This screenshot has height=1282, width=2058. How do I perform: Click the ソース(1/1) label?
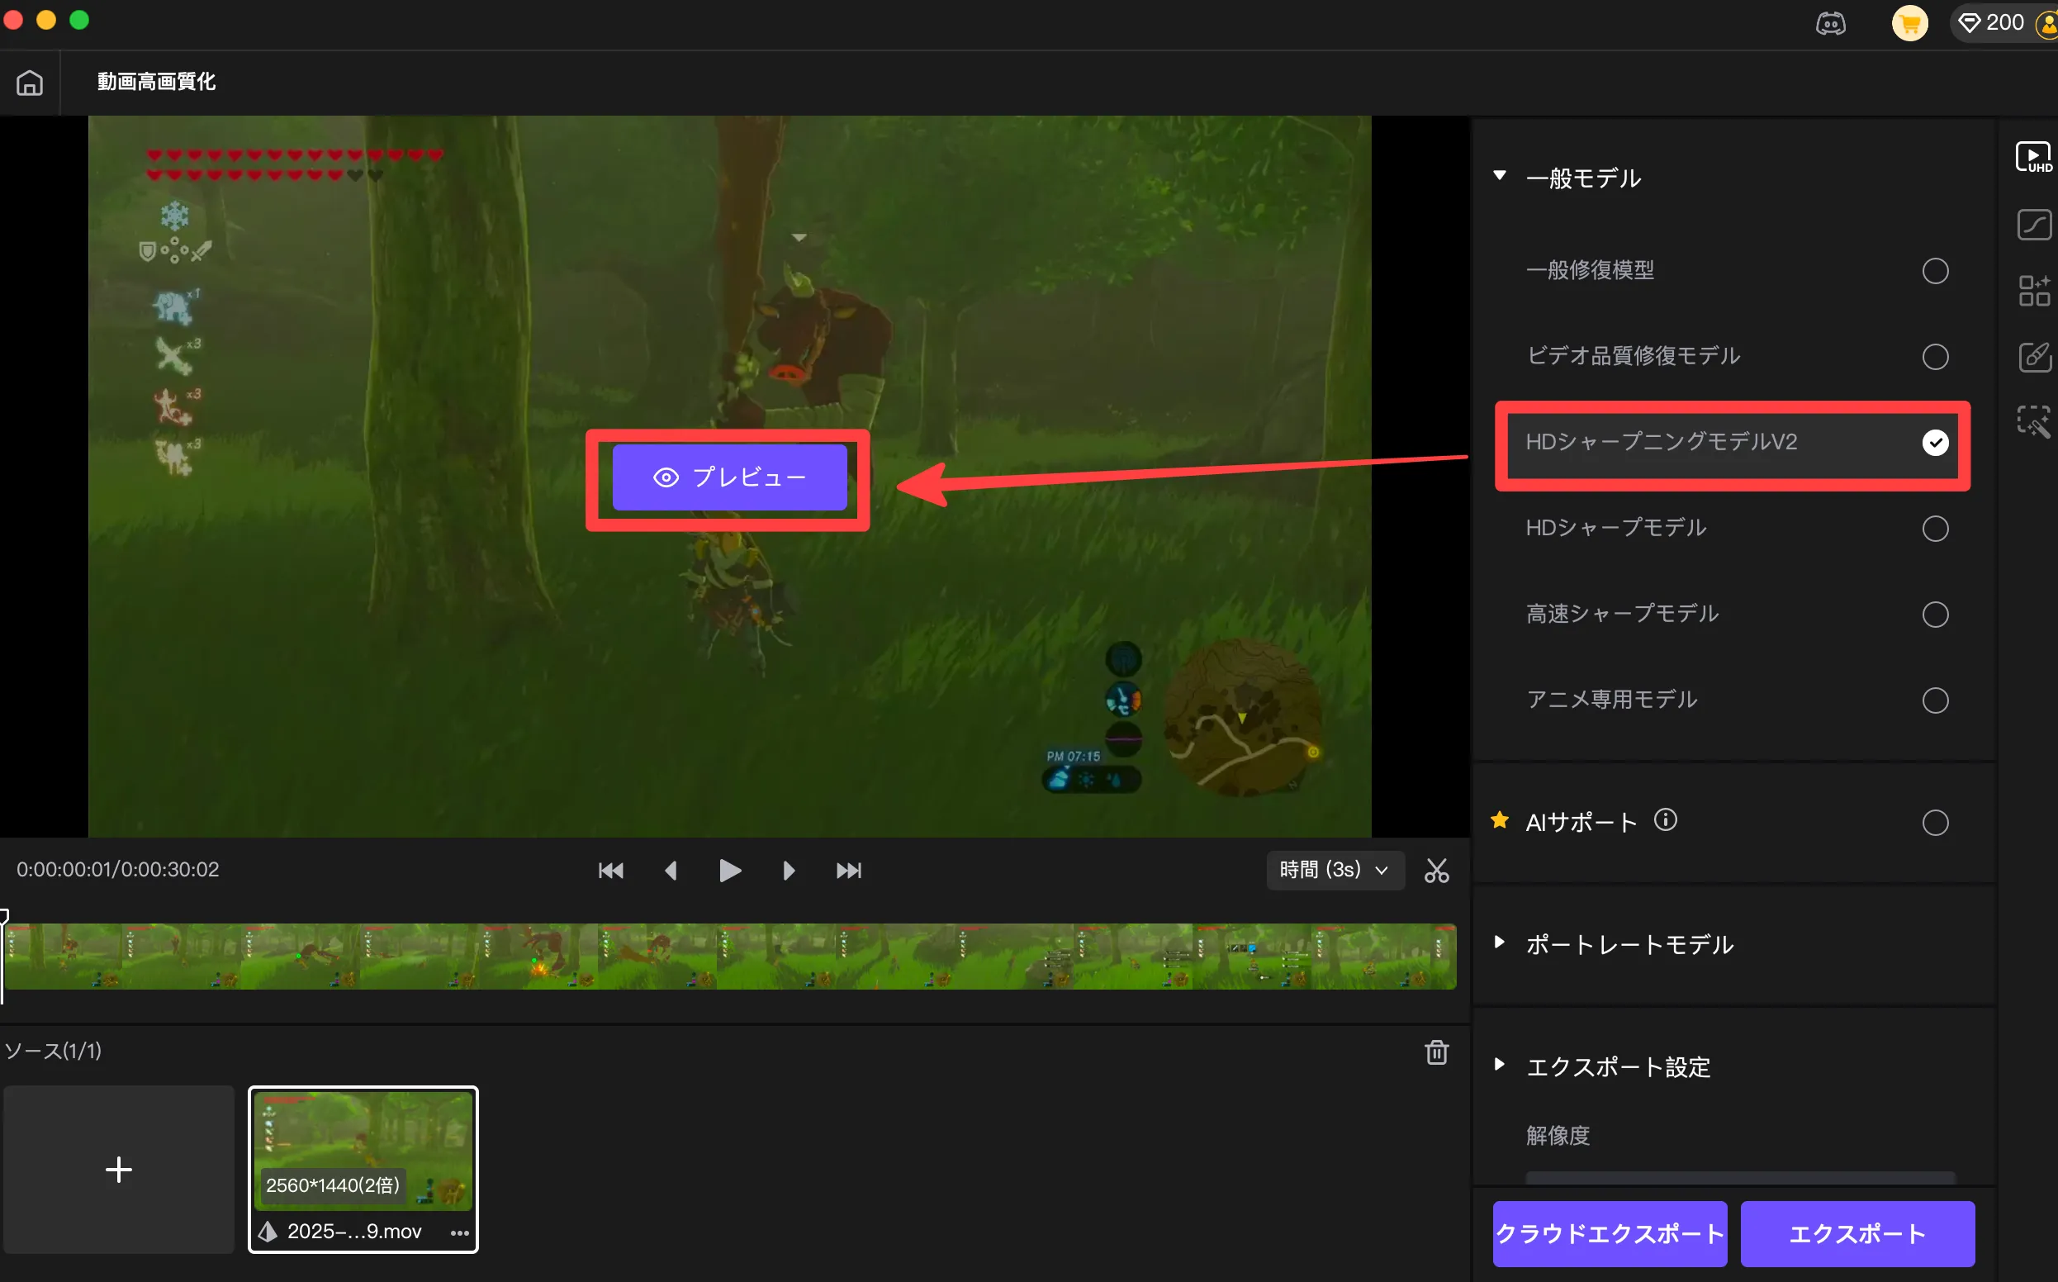coord(53,1051)
